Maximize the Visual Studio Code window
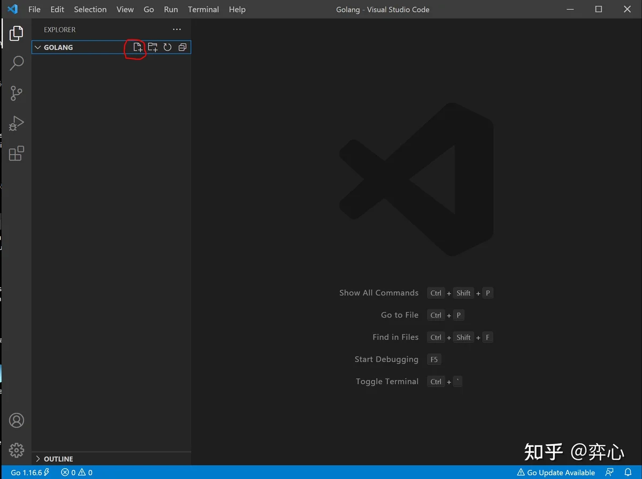This screenshot has width=642, height=479. [x=599, y=9]
